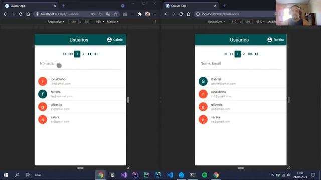321x180 pixels.
Task: Grab viewport width resize handle, left window
Action: (128, 100)
